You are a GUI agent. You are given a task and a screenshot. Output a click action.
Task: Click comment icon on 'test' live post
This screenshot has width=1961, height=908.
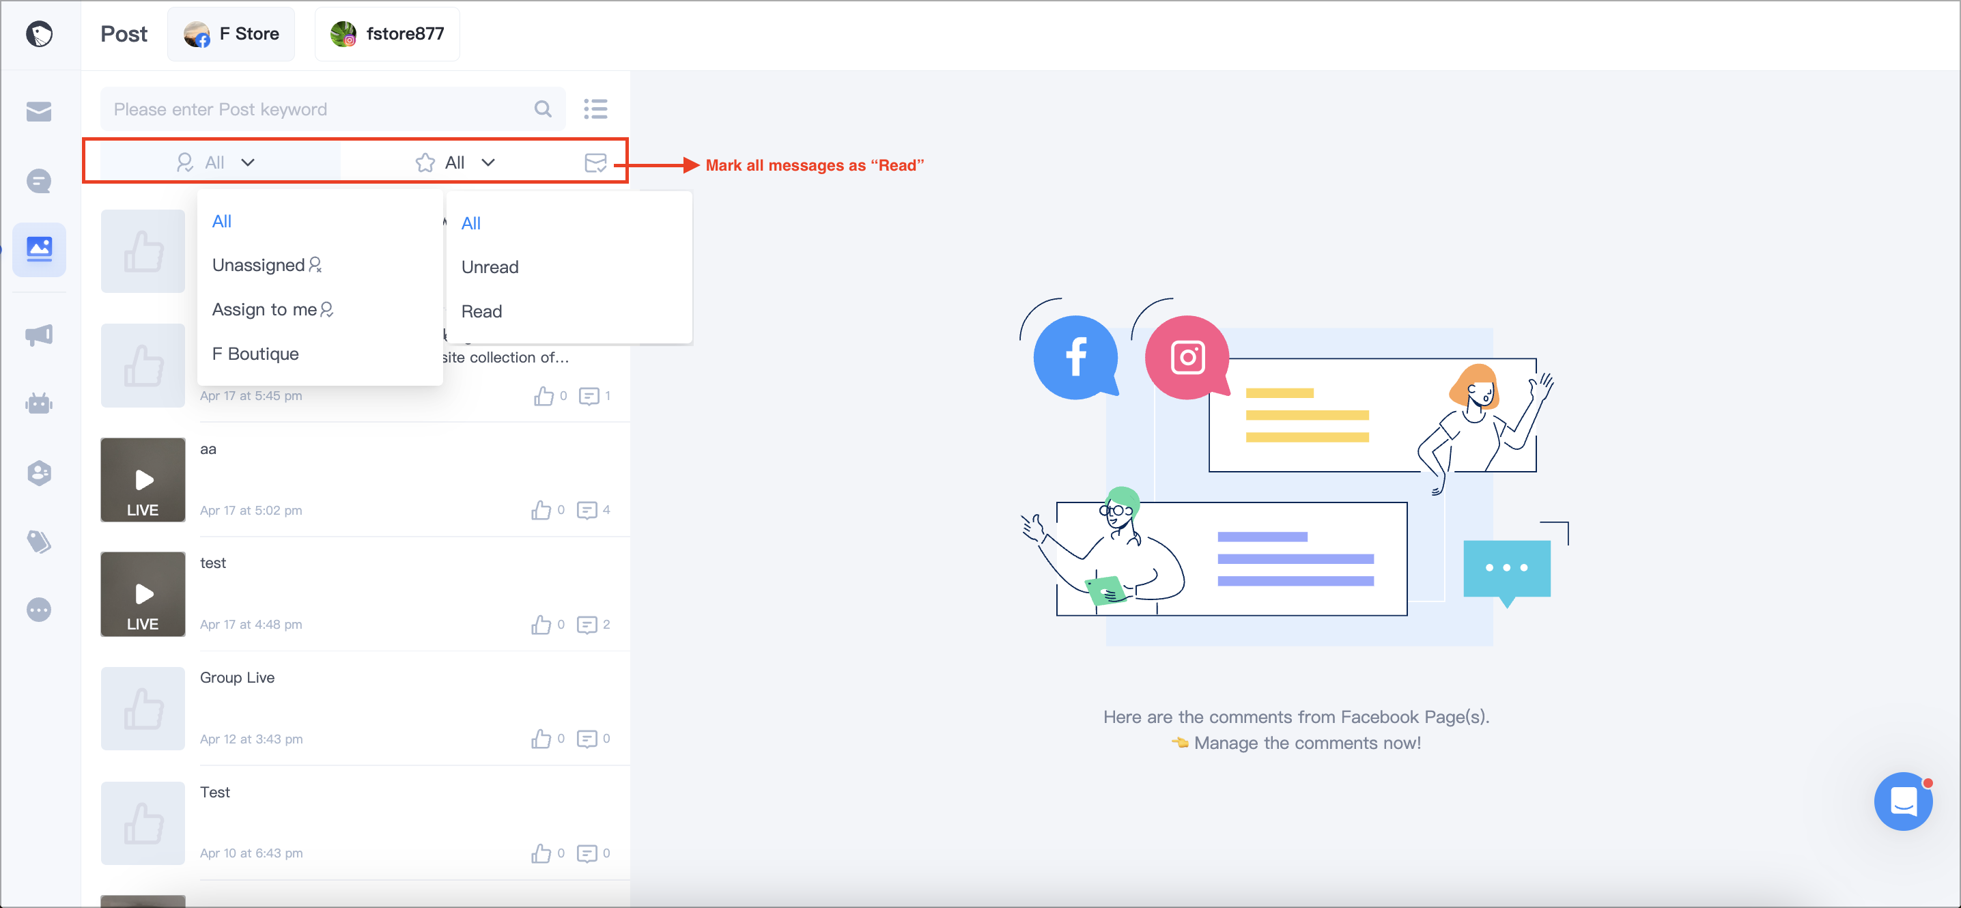tap(587, 625)
